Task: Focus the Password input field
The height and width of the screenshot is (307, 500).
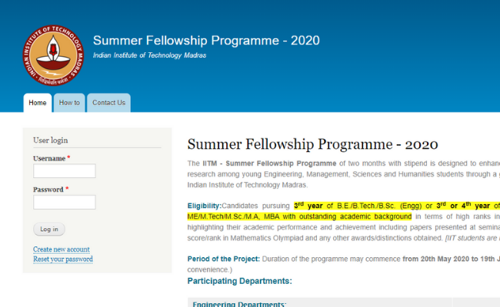Action: point(65,202)
